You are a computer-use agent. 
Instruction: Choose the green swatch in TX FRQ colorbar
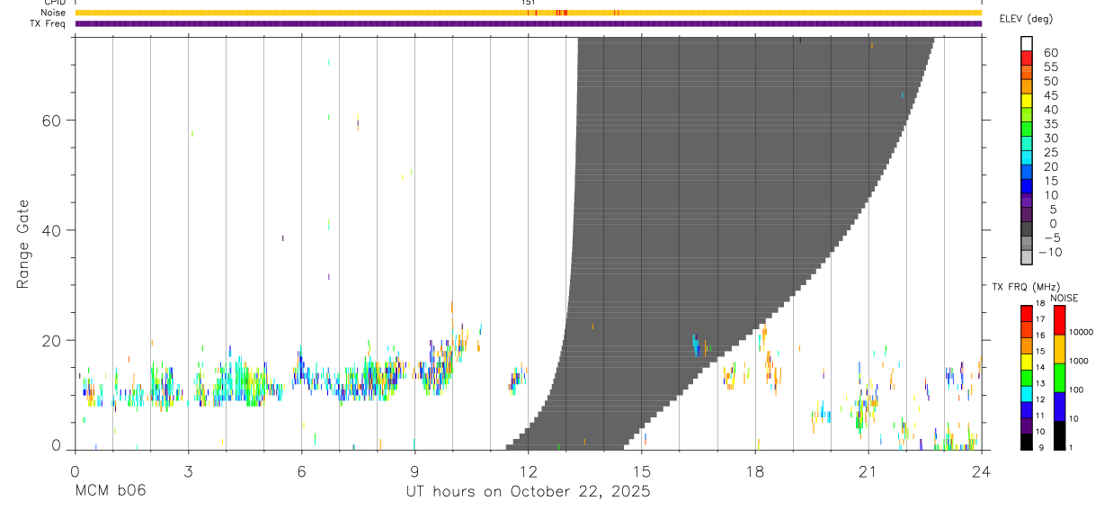point(1027,378)
